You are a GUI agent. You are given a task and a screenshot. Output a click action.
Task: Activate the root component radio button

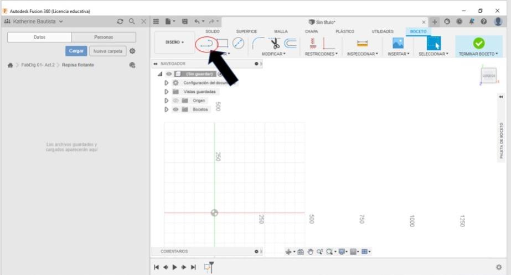click(220, 74)
